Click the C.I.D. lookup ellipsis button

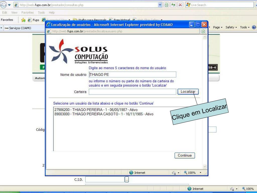[127, 179]
